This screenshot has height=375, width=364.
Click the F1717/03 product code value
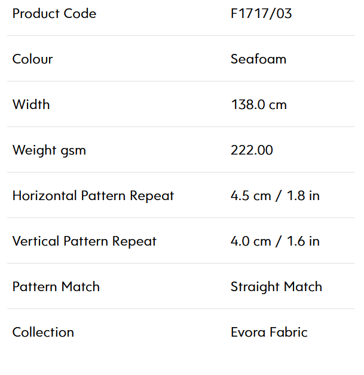[261, 13]
